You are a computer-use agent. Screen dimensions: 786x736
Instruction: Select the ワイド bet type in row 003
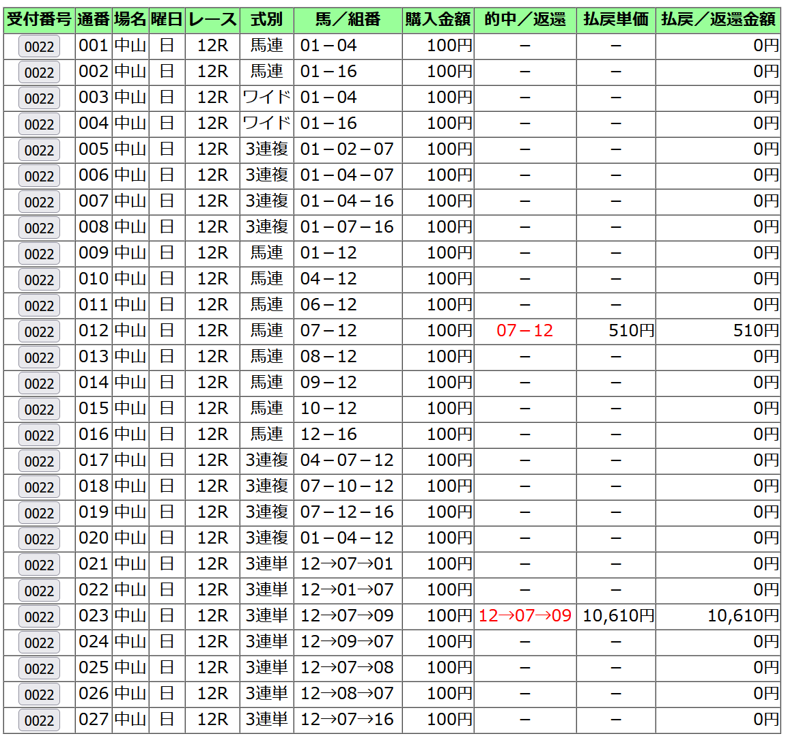tap(266, 98)
